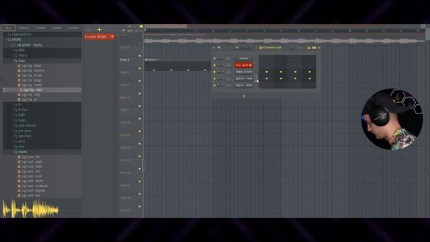
Task: Click the file icon beside '[ag] clap - blood'
Action: click(x=19, y=66)
